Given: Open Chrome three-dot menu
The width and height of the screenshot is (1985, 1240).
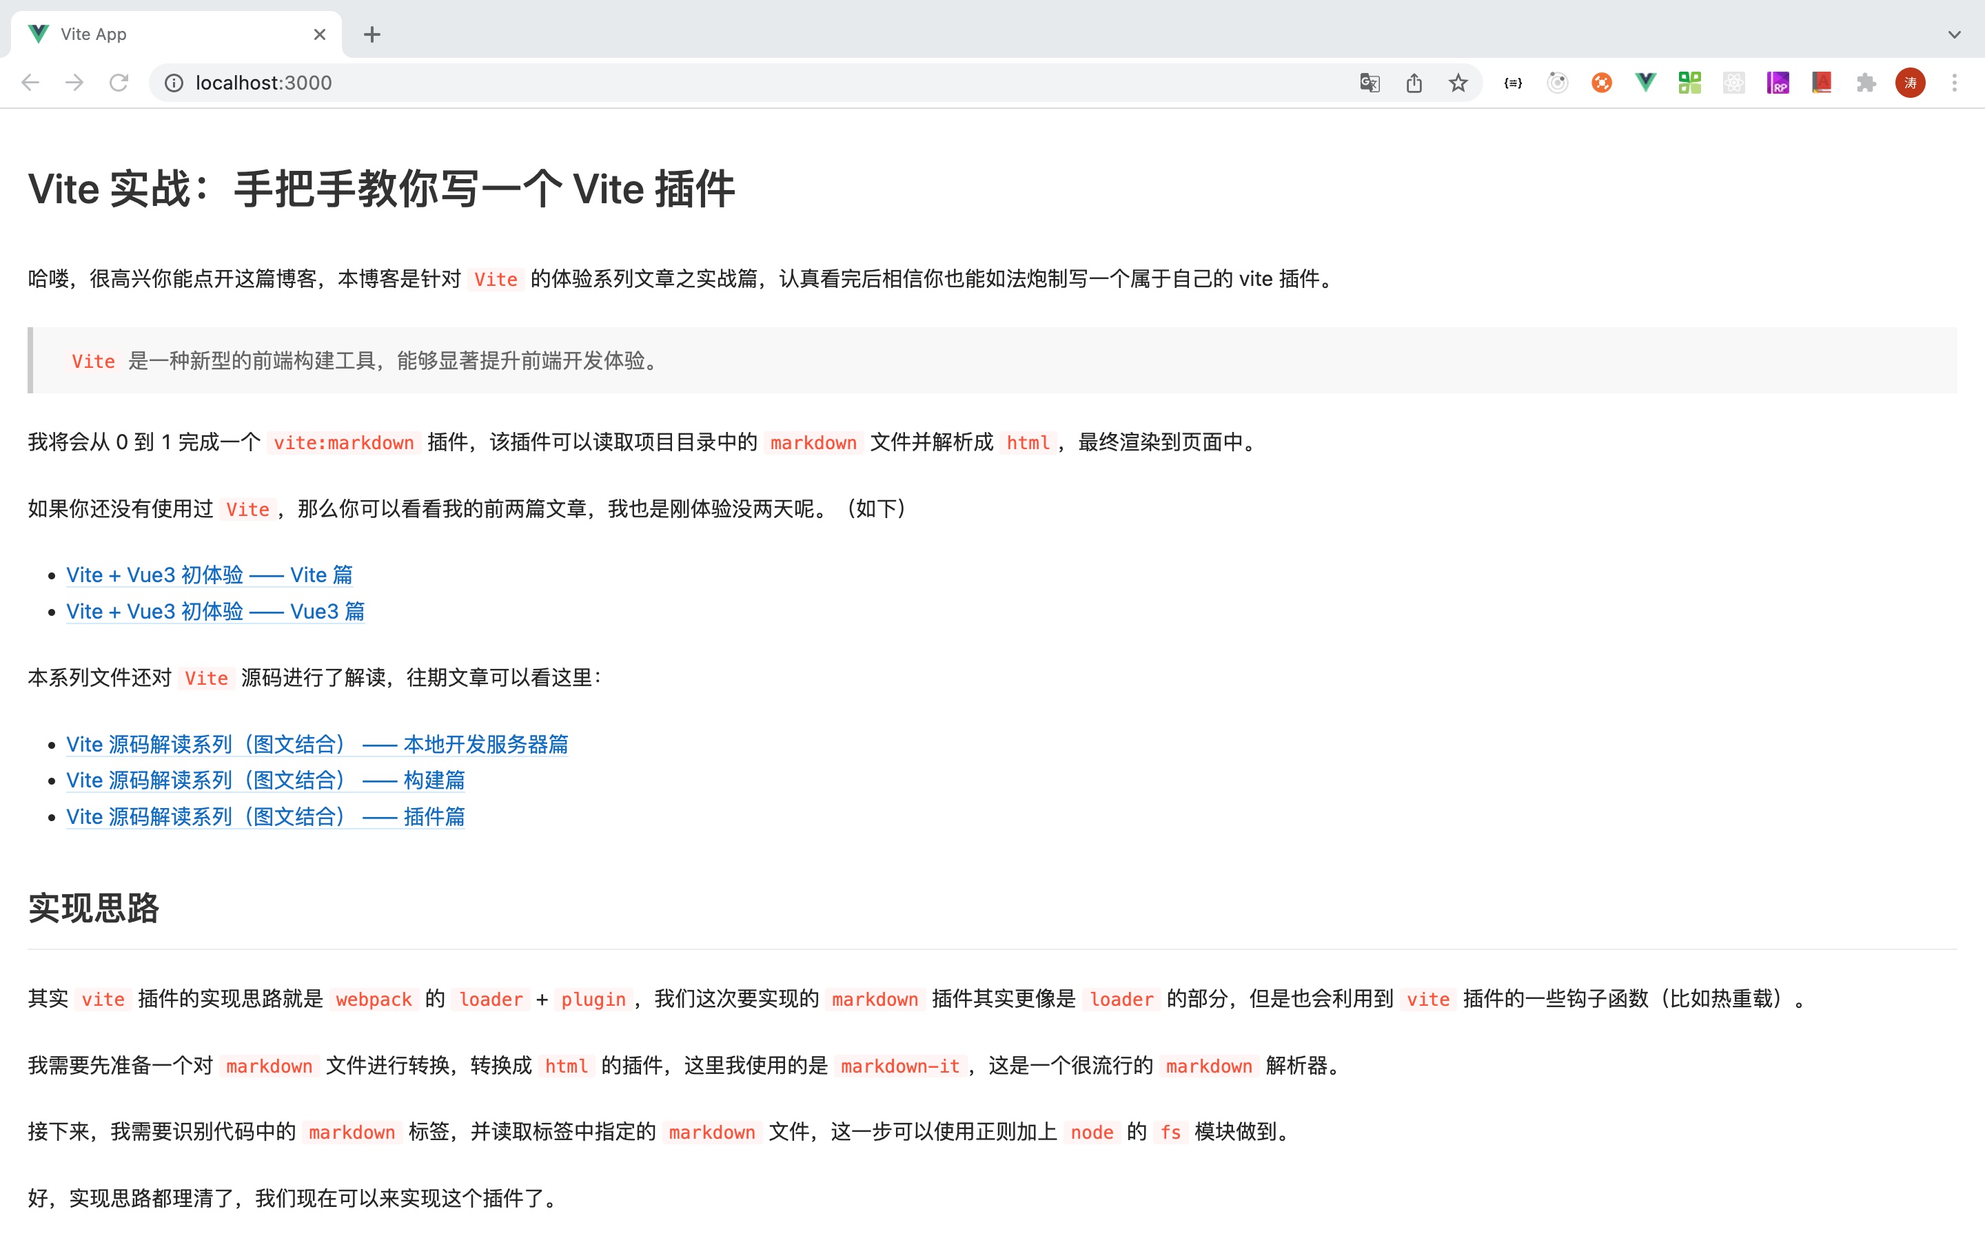Looking at the screenshot, I should (1955, 83).
